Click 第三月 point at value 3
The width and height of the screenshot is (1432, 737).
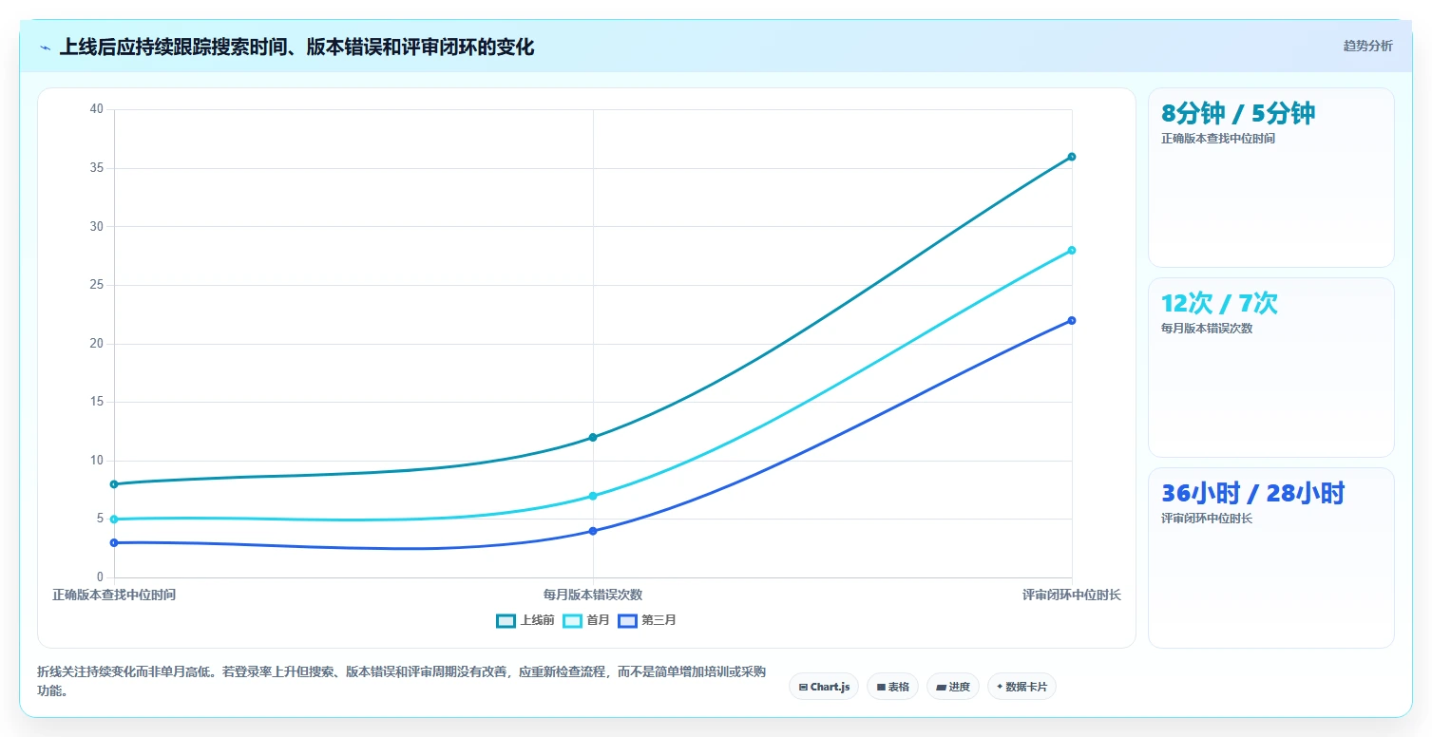pyautogui.click(x=114, y=542)
